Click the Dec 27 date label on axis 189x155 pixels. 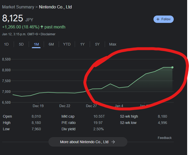[91, 106]
